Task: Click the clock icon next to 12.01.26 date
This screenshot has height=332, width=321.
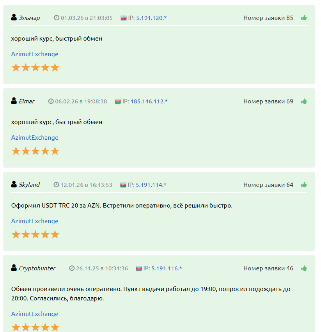Action: 57,185
